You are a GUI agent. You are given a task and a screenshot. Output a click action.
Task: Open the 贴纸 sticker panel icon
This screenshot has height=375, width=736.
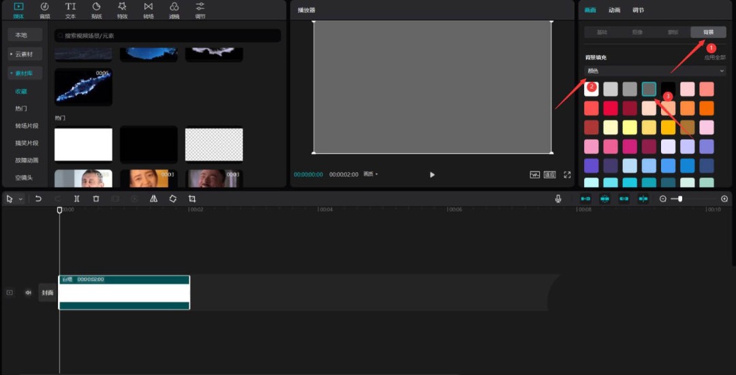(x=96, y=10)
